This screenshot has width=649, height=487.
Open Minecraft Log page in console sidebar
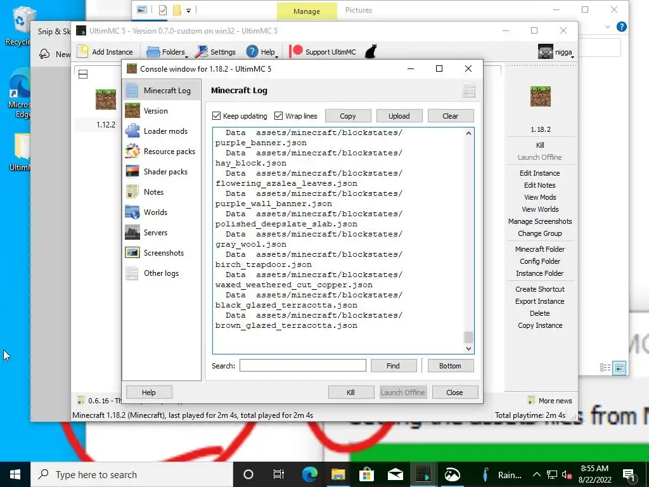[162, 90]
